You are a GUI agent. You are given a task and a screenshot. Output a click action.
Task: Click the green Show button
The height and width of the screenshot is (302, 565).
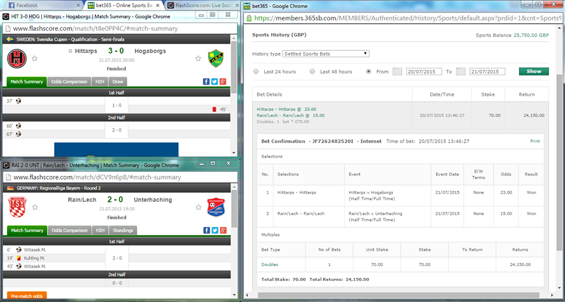[x=534, y=71]
